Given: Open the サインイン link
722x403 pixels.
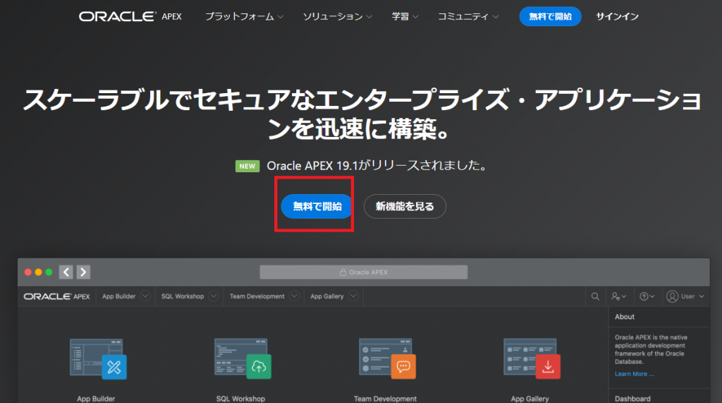Looking at the screenshot, I should point(617,17).
